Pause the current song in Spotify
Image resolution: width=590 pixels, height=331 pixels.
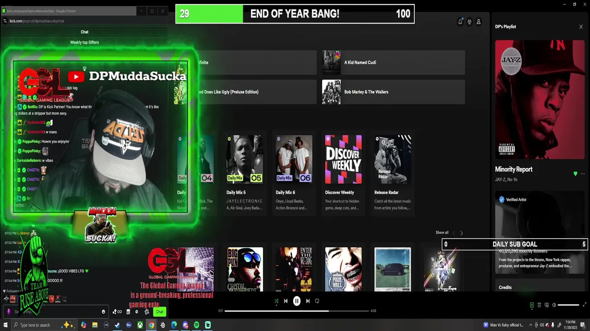click(x=297, y=301)
